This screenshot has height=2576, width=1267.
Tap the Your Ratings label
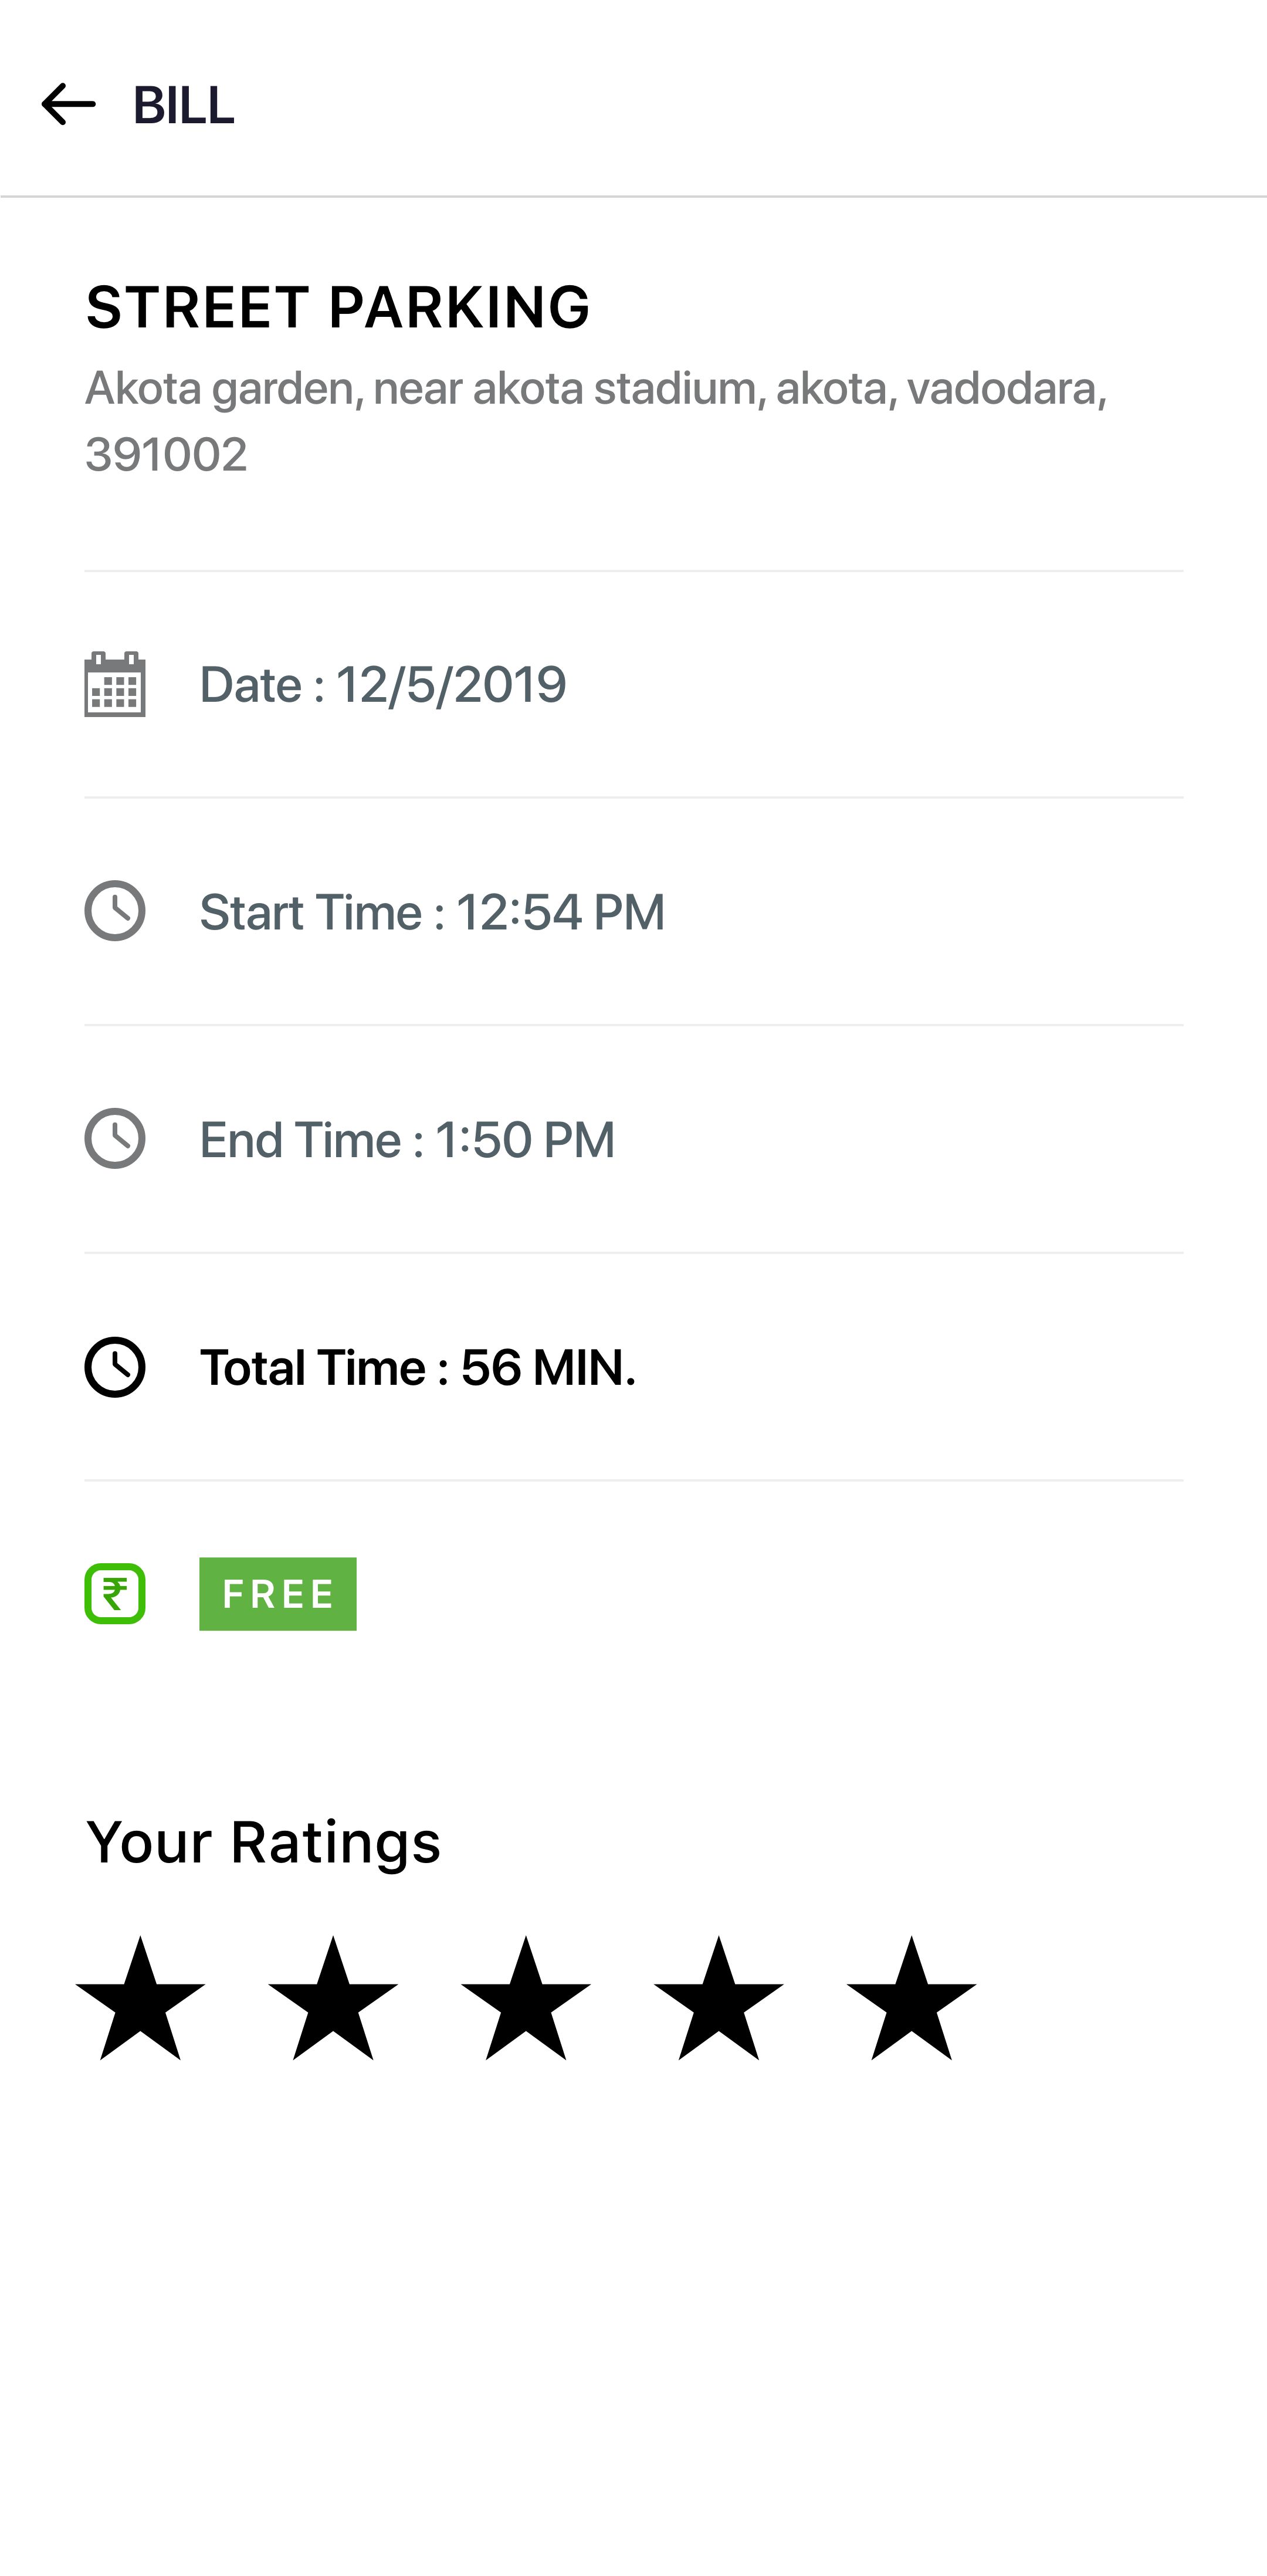pos(263,1842)
